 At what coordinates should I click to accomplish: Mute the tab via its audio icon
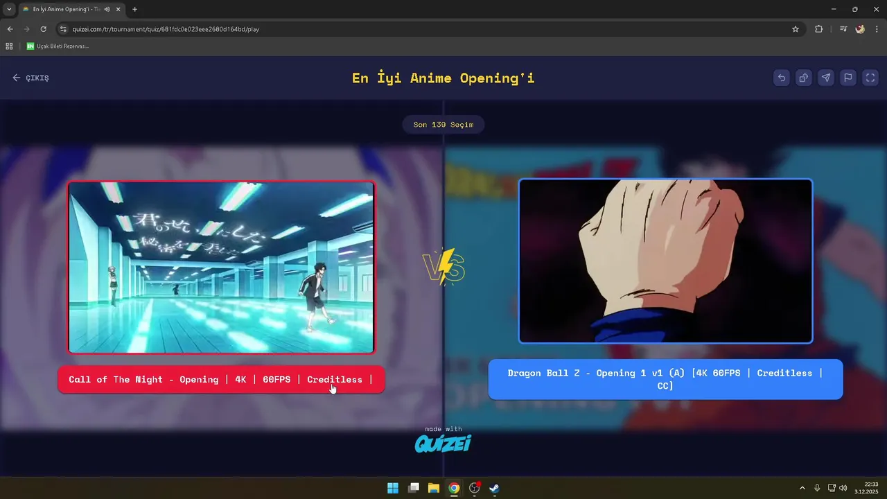point(107,9)
